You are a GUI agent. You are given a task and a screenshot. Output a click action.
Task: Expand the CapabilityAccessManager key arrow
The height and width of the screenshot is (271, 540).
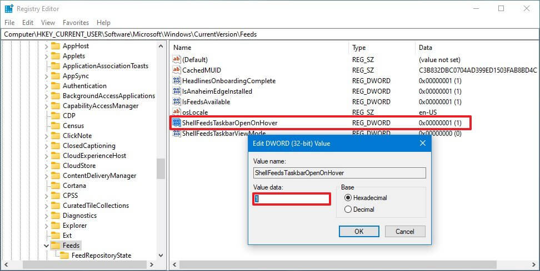click(x=47, y=106)
